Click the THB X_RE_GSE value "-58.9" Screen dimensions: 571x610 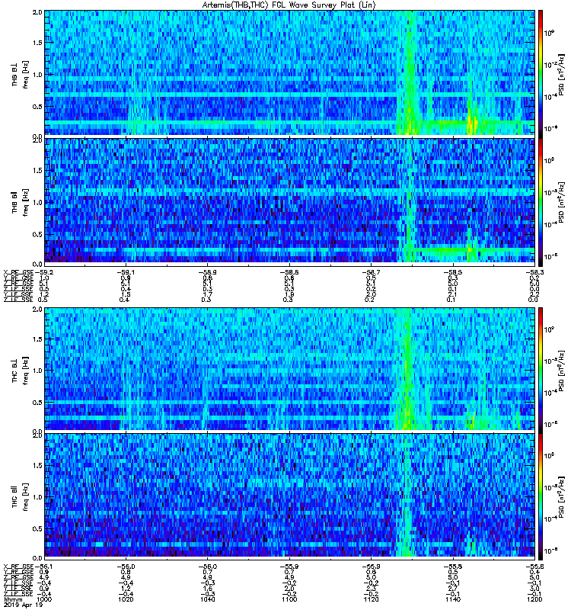[x=207, y=272]
